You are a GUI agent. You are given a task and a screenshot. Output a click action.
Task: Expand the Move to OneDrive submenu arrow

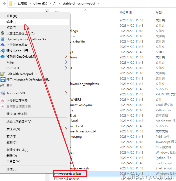pyautogui.click(x=66, y=56)
